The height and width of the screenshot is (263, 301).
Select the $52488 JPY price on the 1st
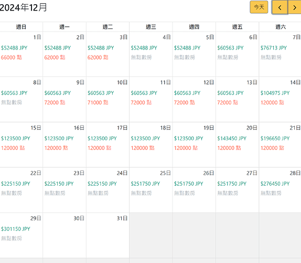click(x=14, y=48)
